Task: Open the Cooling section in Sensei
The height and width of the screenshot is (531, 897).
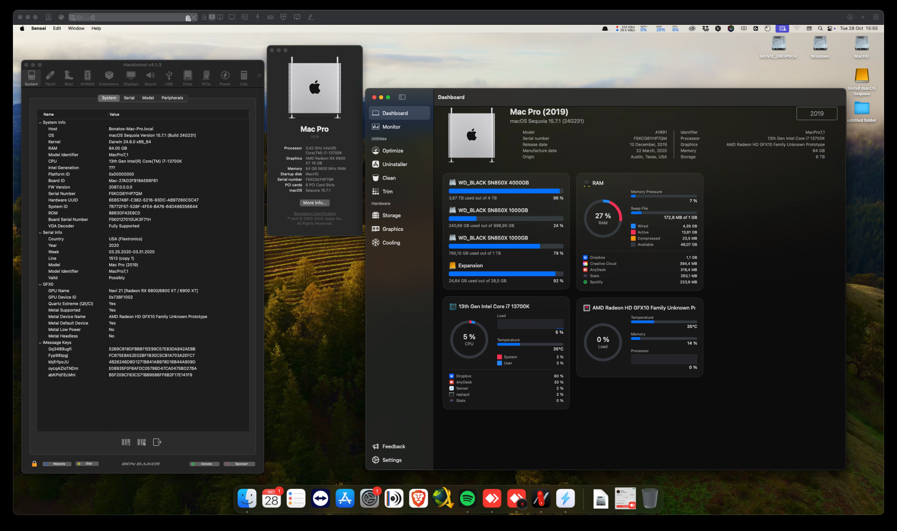Action: click(x=391, y=243)
